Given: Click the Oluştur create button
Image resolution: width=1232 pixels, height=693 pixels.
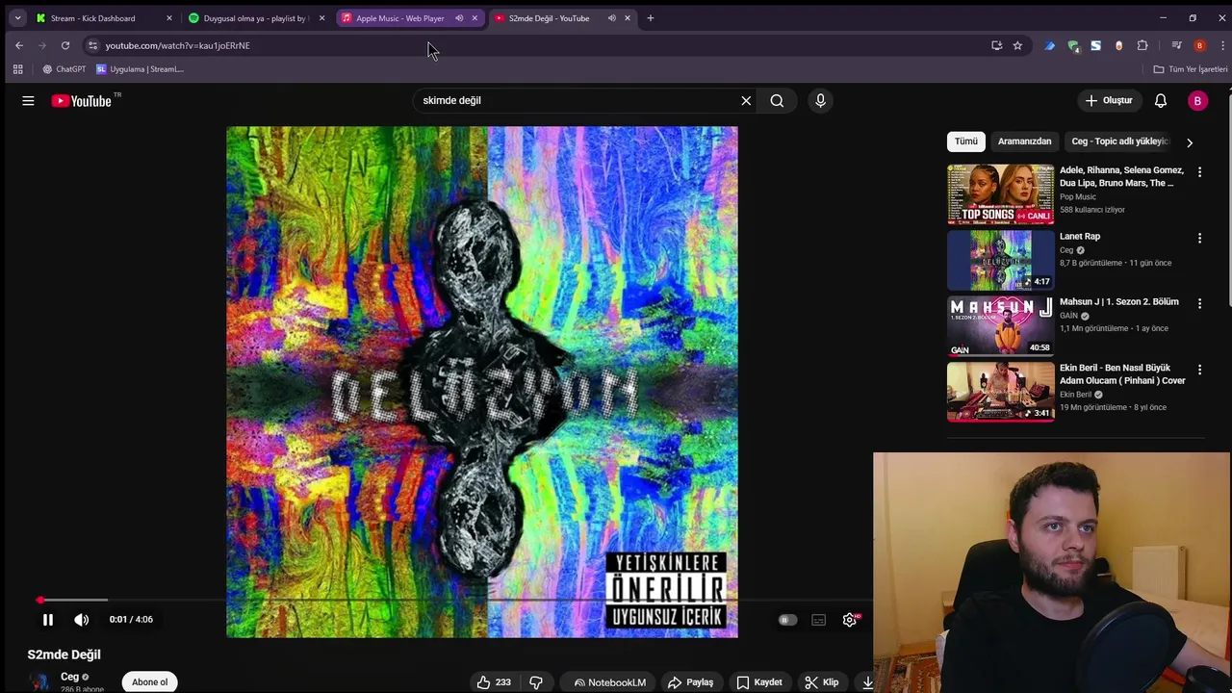Looking at the screenshot, I should [x=1109, y=100].
